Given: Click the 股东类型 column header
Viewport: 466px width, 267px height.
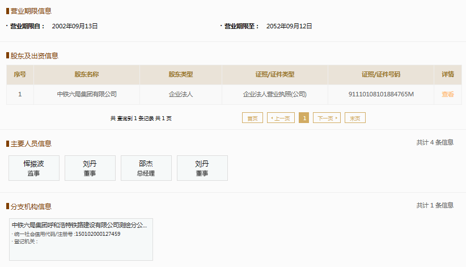Looking at the screenshot, I should (x=181, y=75).
